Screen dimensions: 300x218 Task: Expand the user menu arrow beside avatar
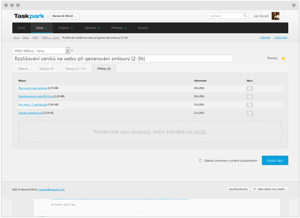pos(285,16)
